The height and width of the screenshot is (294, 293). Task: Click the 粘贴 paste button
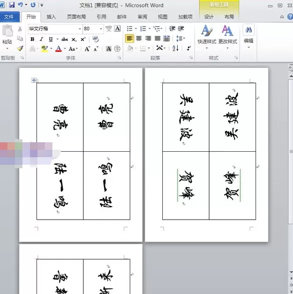pos(7,37)
